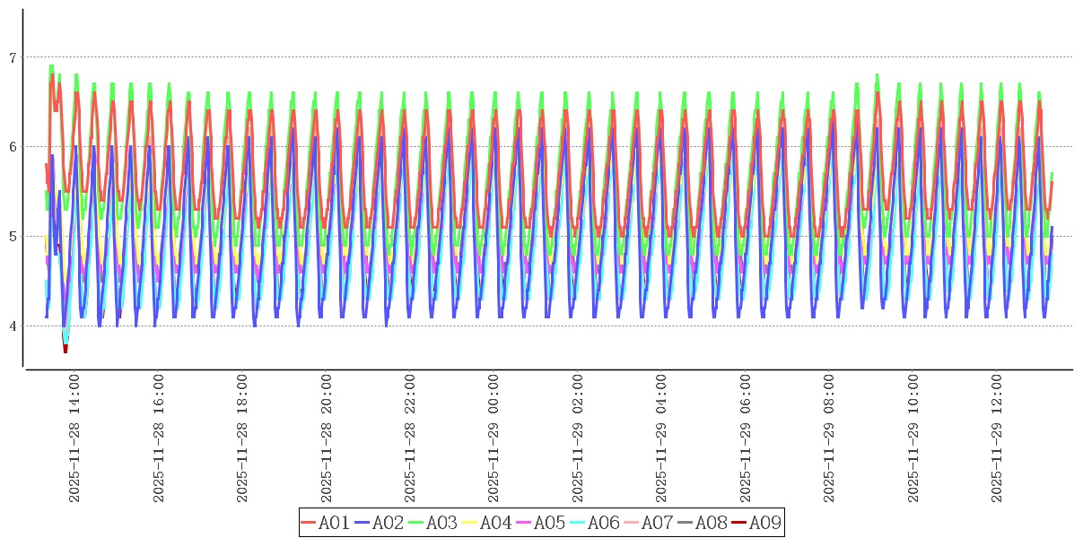Viewport: 1083px width, 538px height.
Task: Click the y-axis value 7 label
Action: 13,57
